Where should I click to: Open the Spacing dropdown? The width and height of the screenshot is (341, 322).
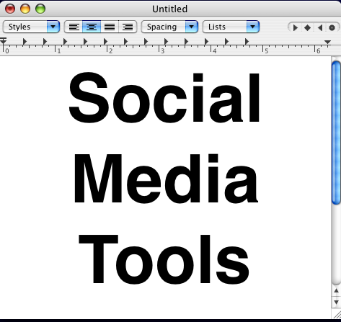click(x=169, y=27)
